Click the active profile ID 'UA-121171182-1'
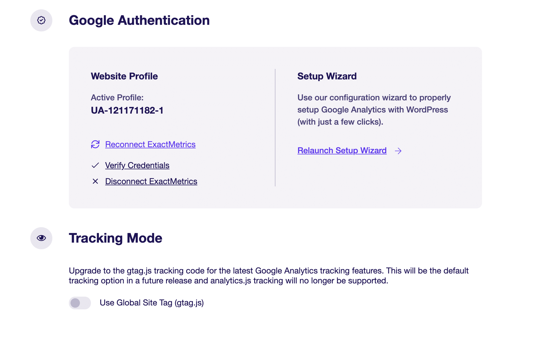The height and width of the screenshot is (338, 536). [x=127, y=111]
